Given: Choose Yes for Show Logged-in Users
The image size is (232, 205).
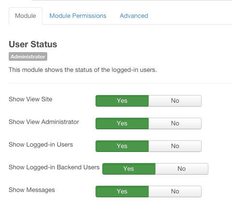Looking at the screenshot, I should click(122, 146).
